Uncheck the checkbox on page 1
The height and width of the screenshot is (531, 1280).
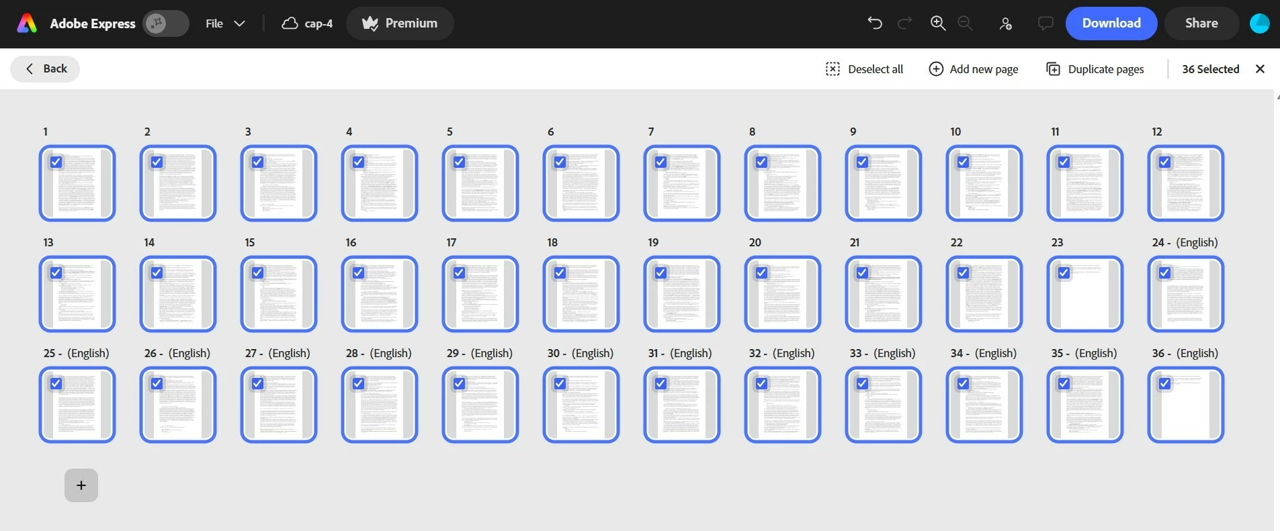click(x=56, y=162)
